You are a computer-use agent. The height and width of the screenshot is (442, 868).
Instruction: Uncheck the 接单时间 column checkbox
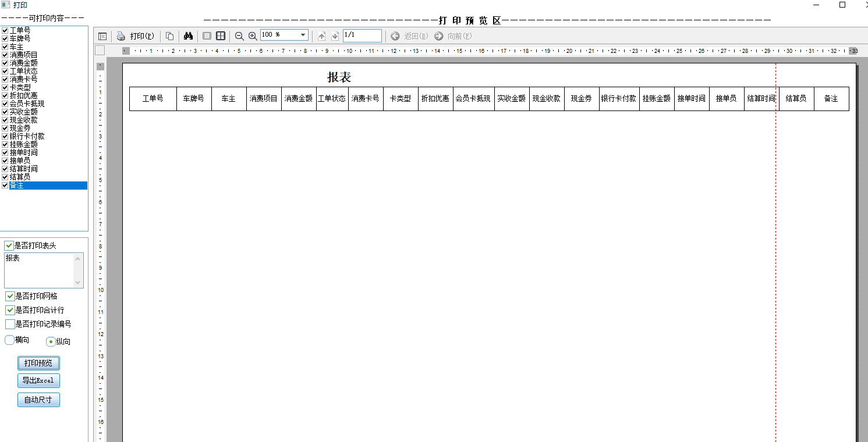pyautogui.click(x=5, y=152)
